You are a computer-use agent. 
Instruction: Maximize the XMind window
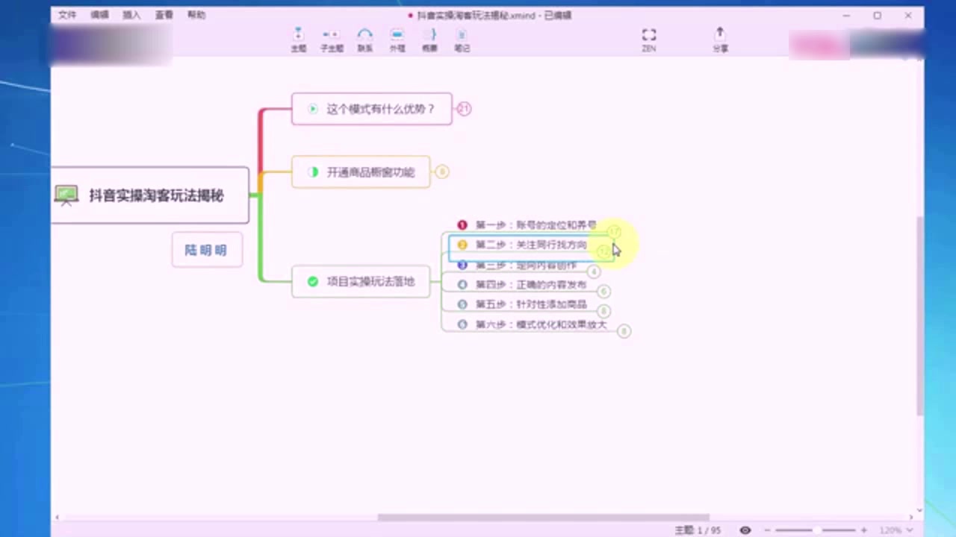(x=877, y=15)
